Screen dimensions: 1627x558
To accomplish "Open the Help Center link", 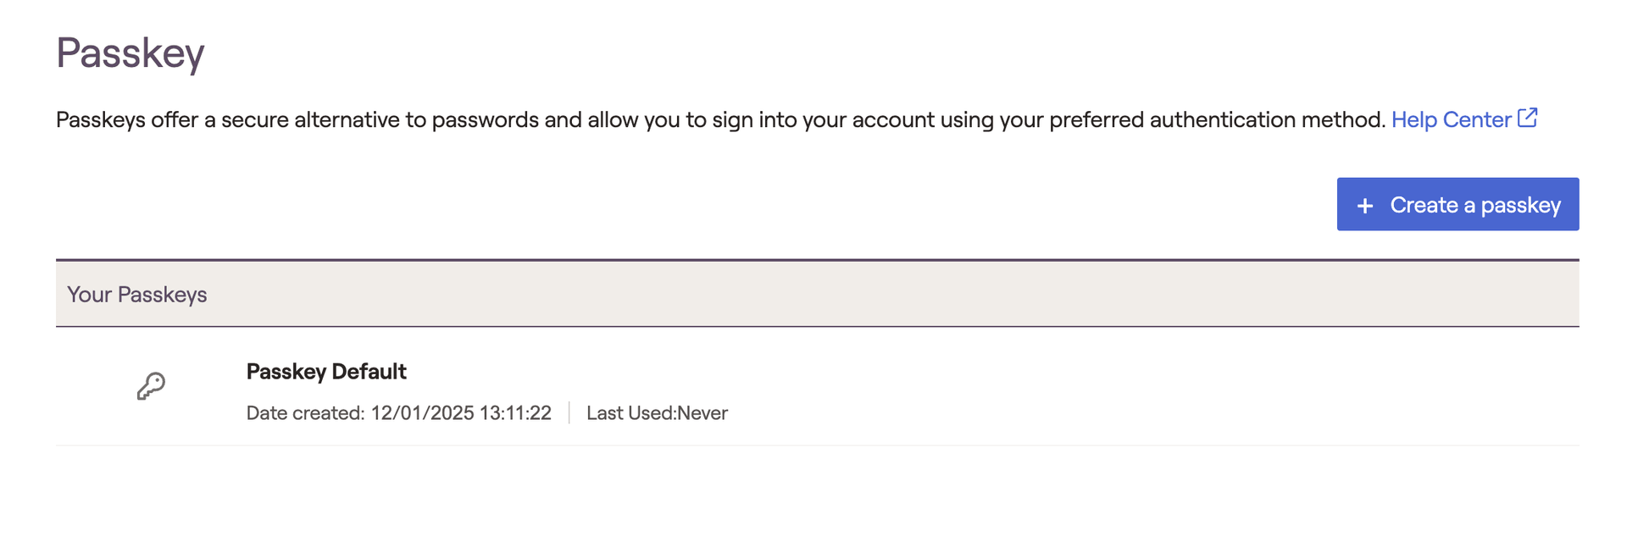I will [x=1451, y=120].
